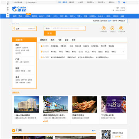Open 机票 in the blue navigation bar
The height and width of the screenshot is (139, 139).
pos(49,16)
